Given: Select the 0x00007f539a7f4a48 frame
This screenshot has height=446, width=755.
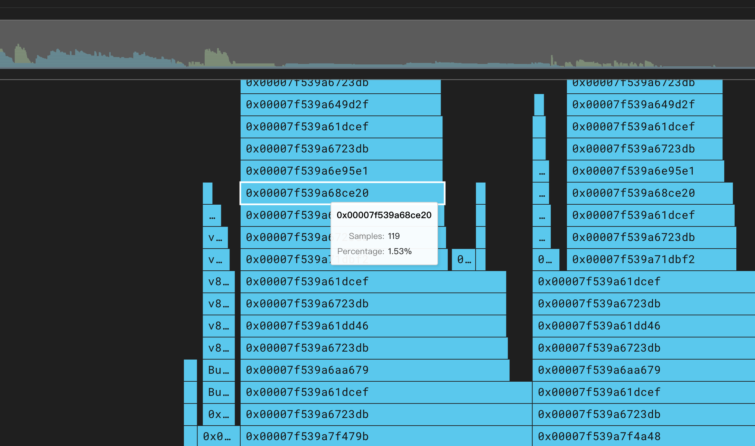Looking at the screenshot, I should [643, 436].
